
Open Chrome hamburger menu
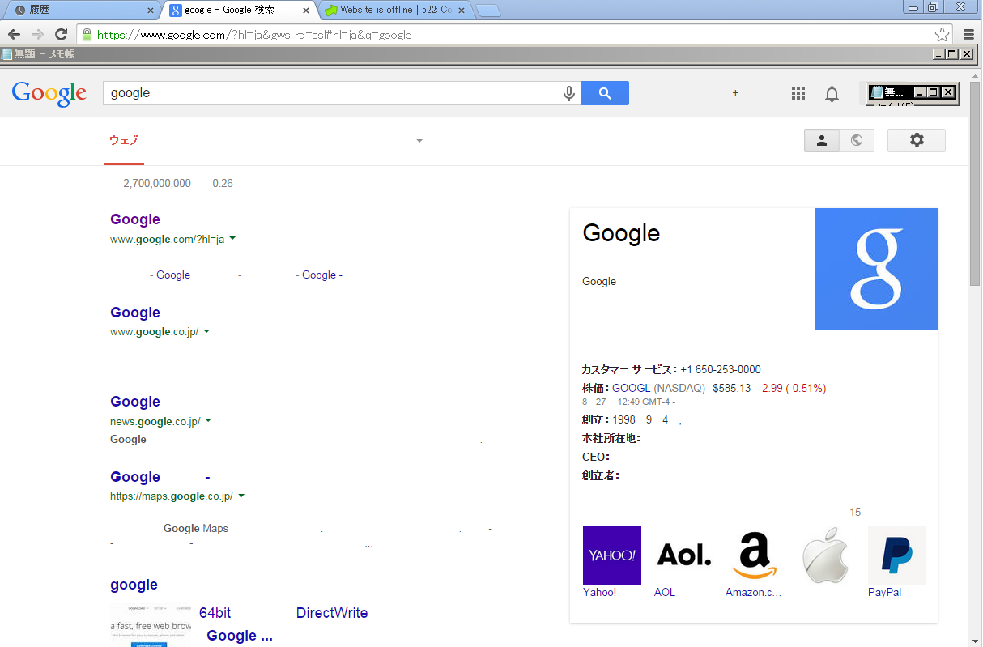coord(968,35)
